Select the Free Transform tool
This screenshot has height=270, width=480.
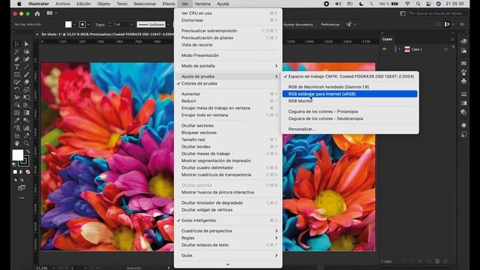coord(27,97)
